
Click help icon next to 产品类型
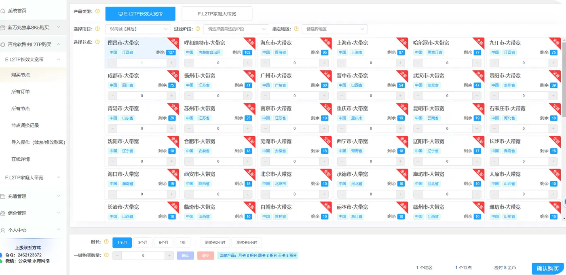tap(97, 11)
